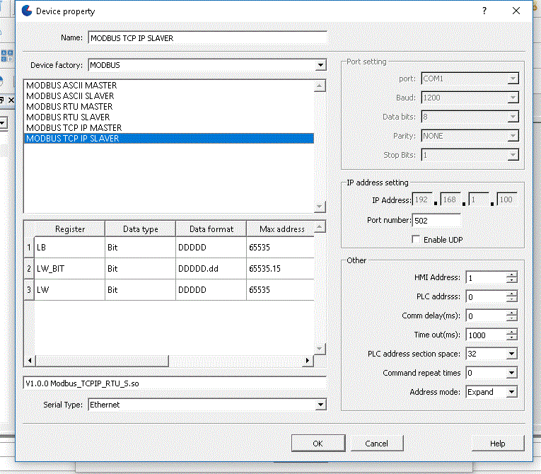Click the IP Address last octet 100
The image size is (541, 474).
tap(507, 200)
